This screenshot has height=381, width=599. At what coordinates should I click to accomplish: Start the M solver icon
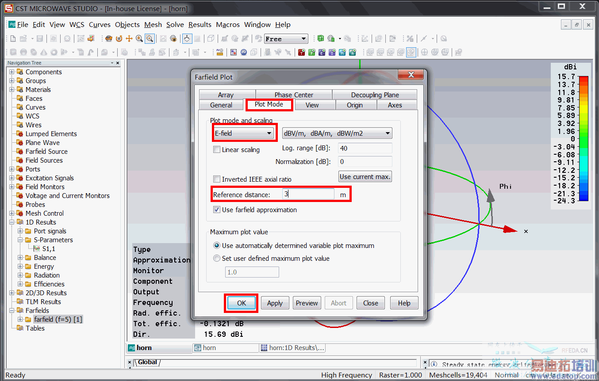coord(342,52)
